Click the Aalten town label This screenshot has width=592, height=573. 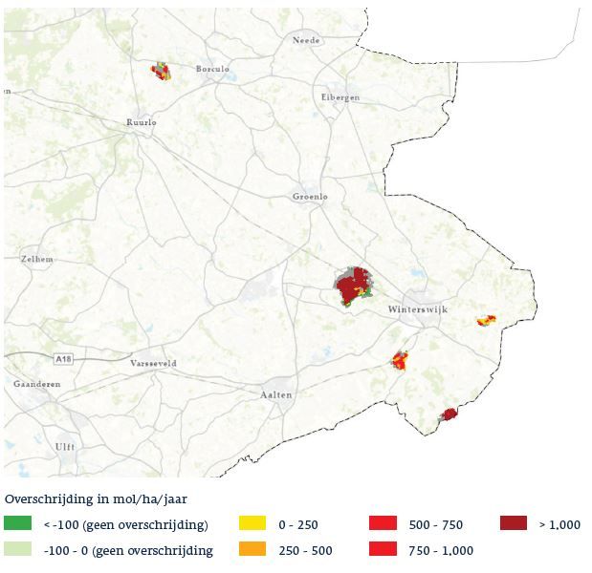point(276,394)
